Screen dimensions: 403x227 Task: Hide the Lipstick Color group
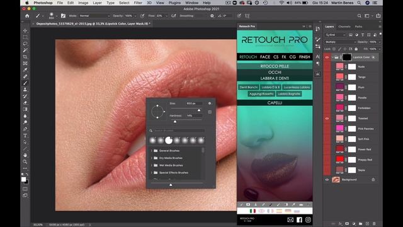pos(327,57)
